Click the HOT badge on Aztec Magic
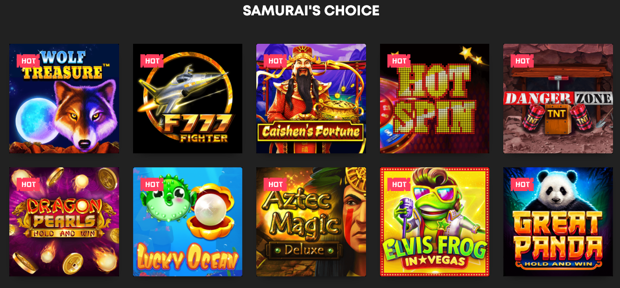The height and width of the screenshot is (288, 620). click(275, 185)
